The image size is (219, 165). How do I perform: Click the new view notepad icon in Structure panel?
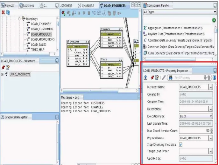[x=8, y=68]
